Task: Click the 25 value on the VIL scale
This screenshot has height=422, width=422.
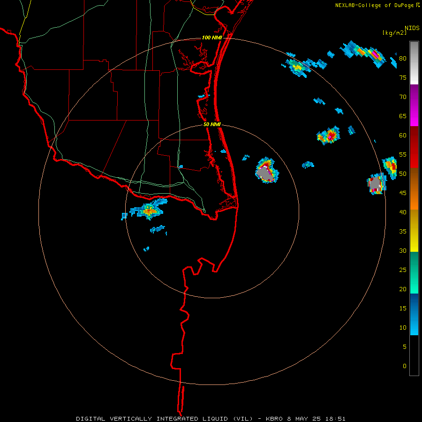Action: pyautogui.click(x=403, y=270)
